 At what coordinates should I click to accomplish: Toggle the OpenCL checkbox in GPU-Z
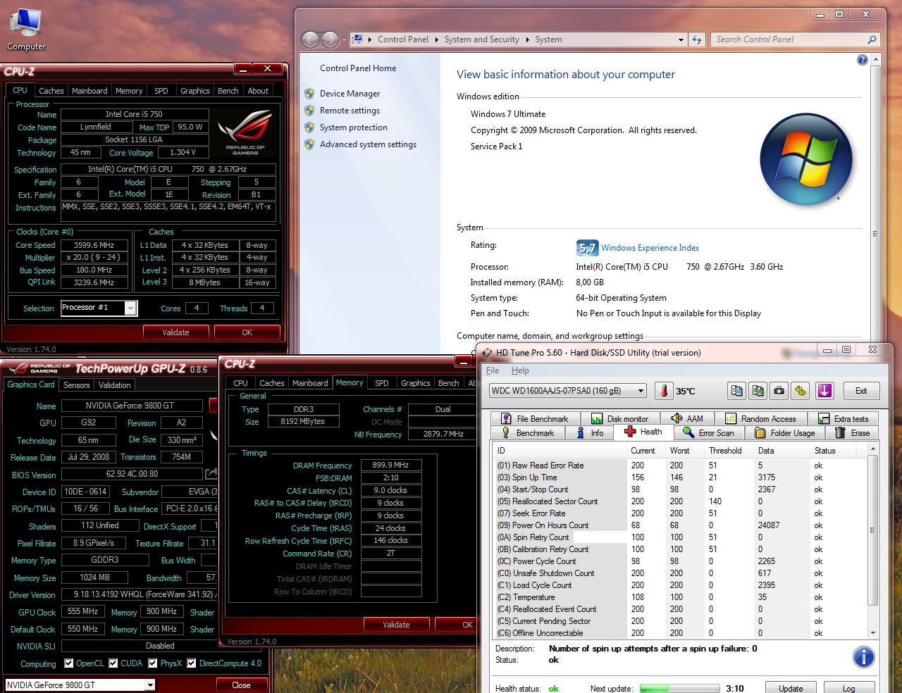(x=69, y=663)
